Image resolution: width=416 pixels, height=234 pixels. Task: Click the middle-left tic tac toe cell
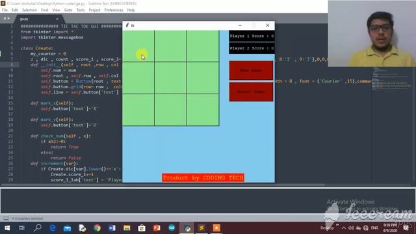point(138,78)
